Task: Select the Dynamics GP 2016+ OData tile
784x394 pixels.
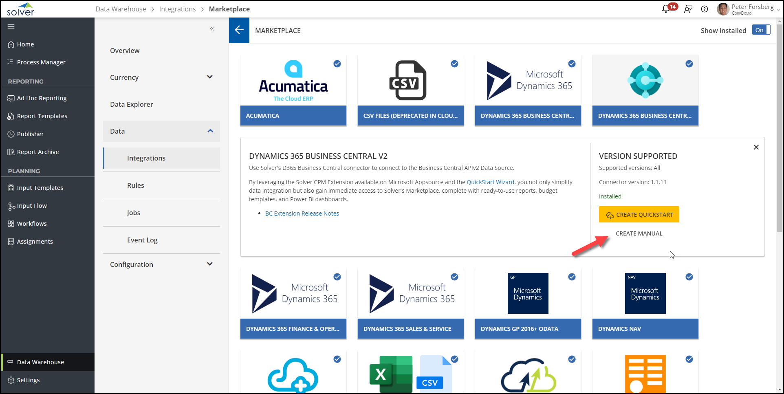Action: 528,304
